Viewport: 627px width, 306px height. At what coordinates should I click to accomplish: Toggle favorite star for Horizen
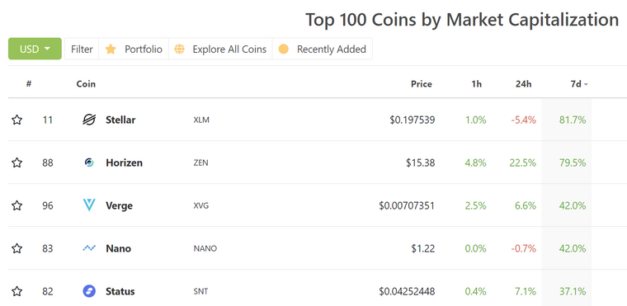(16, 162)
